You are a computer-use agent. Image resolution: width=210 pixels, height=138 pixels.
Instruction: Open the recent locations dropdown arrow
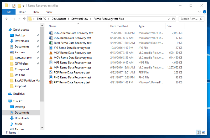tap(19, 19)
